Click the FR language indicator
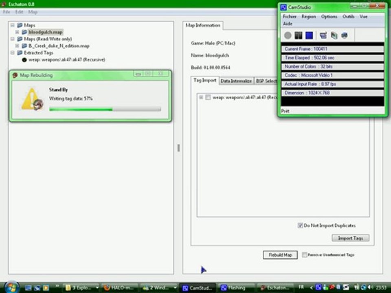The image size is (391, 293). click(x=301, y=287)
